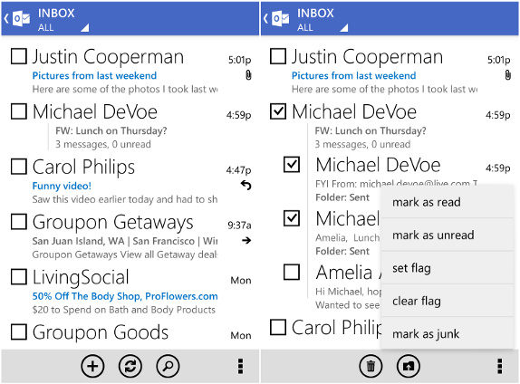Tick the Amelia message checkbox

(x=292, y=272)
